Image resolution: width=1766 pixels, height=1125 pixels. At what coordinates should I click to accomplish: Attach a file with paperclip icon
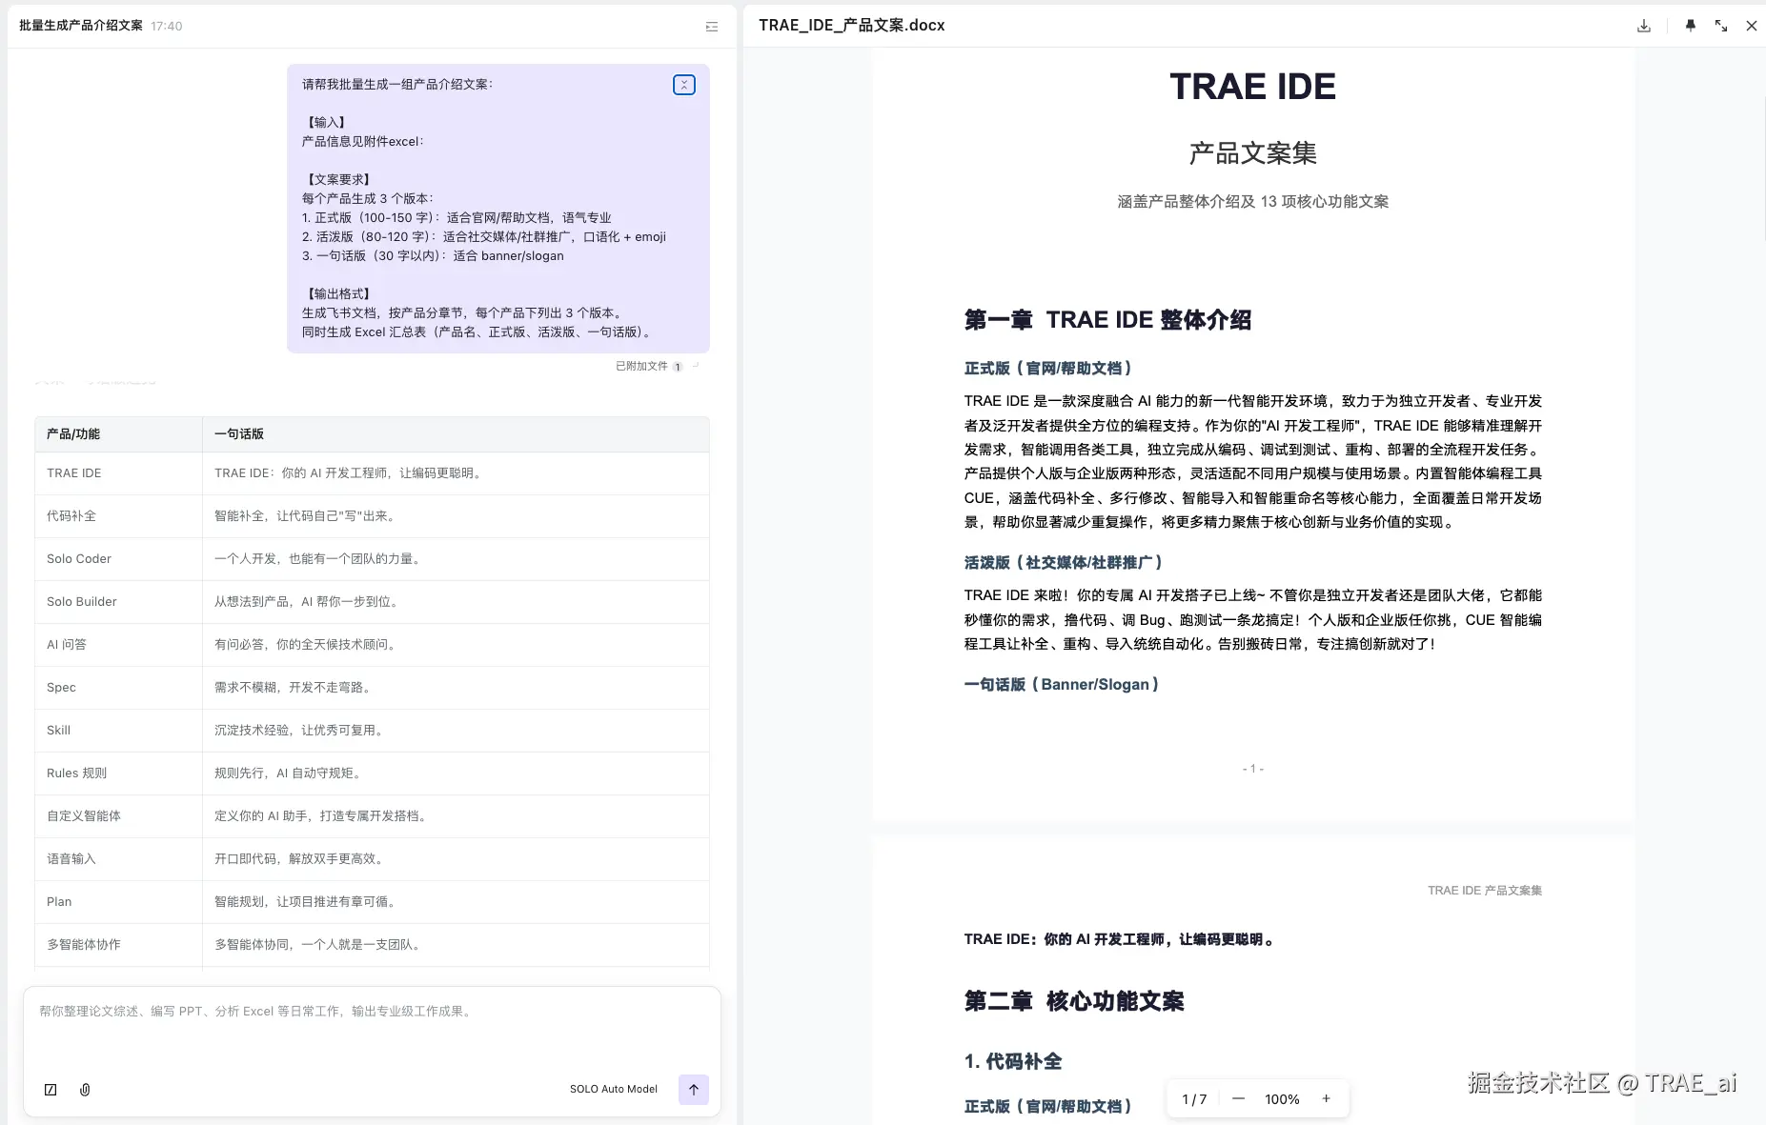[x=85, y=1090]
